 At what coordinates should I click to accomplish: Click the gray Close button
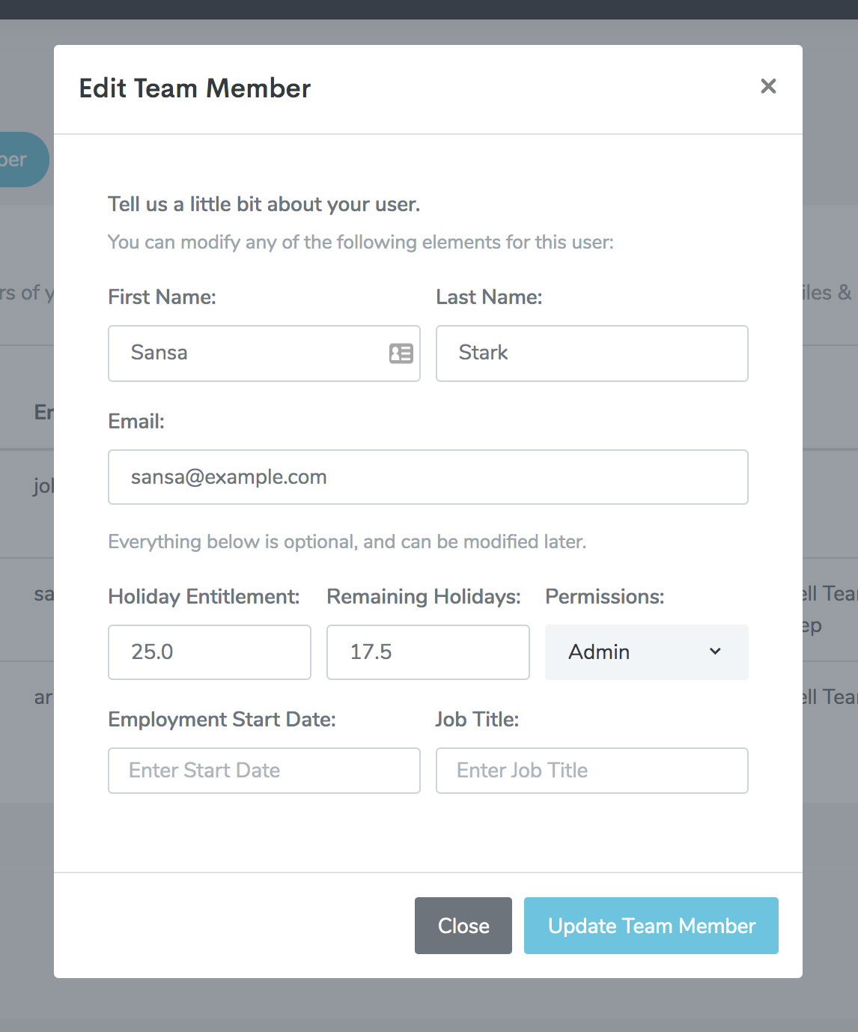(463, 926)
